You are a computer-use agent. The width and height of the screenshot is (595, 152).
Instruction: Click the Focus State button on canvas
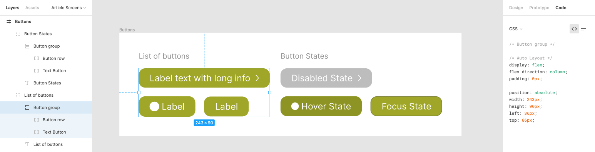406,106
